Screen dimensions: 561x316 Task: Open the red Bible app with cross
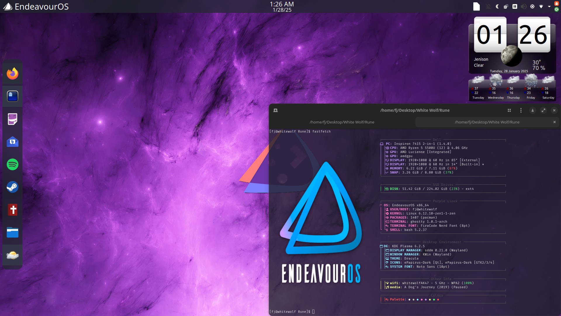pos(13,210)
